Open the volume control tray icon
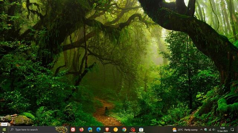The image size is (238, 133). (214, 130)
